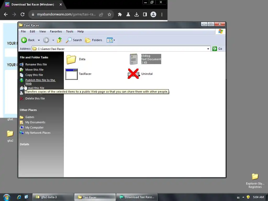
Task: Toggle Chrome side panel icon
Action: click(145, 15)
